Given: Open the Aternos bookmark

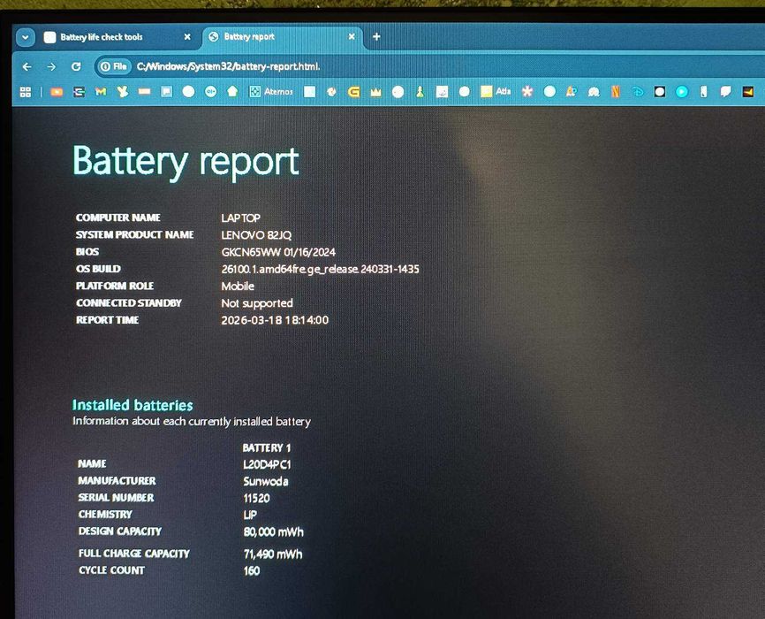Looking at the screenshot, I should coord(271,91).
